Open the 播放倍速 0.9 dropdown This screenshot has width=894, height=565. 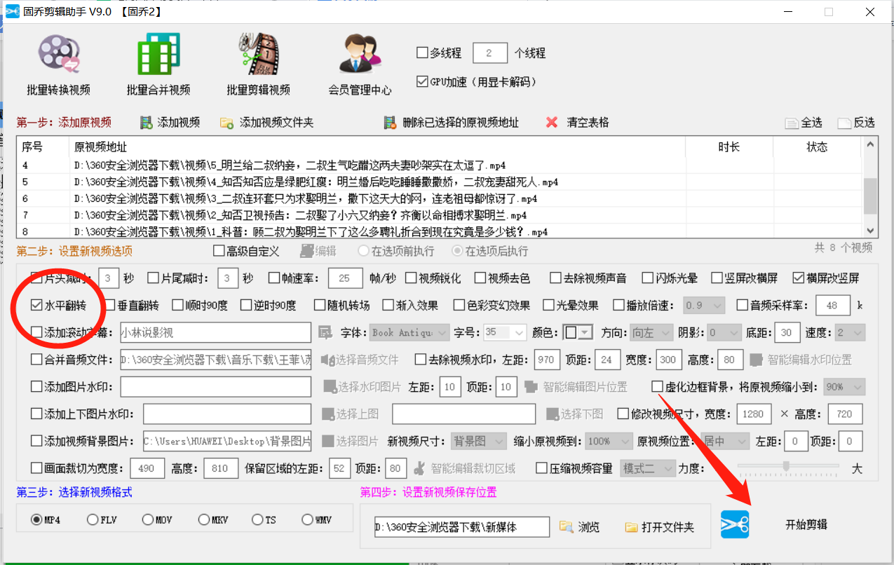(704, 306)
